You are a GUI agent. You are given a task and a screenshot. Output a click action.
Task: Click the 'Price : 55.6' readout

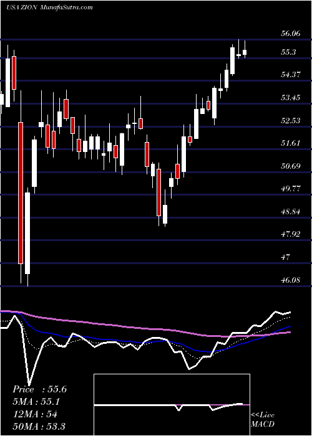pos(39,389)
